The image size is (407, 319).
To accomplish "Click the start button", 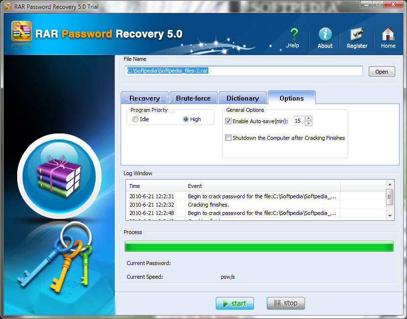I will [235, 303].
